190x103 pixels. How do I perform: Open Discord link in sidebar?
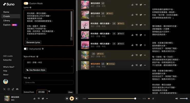[17, 89]
